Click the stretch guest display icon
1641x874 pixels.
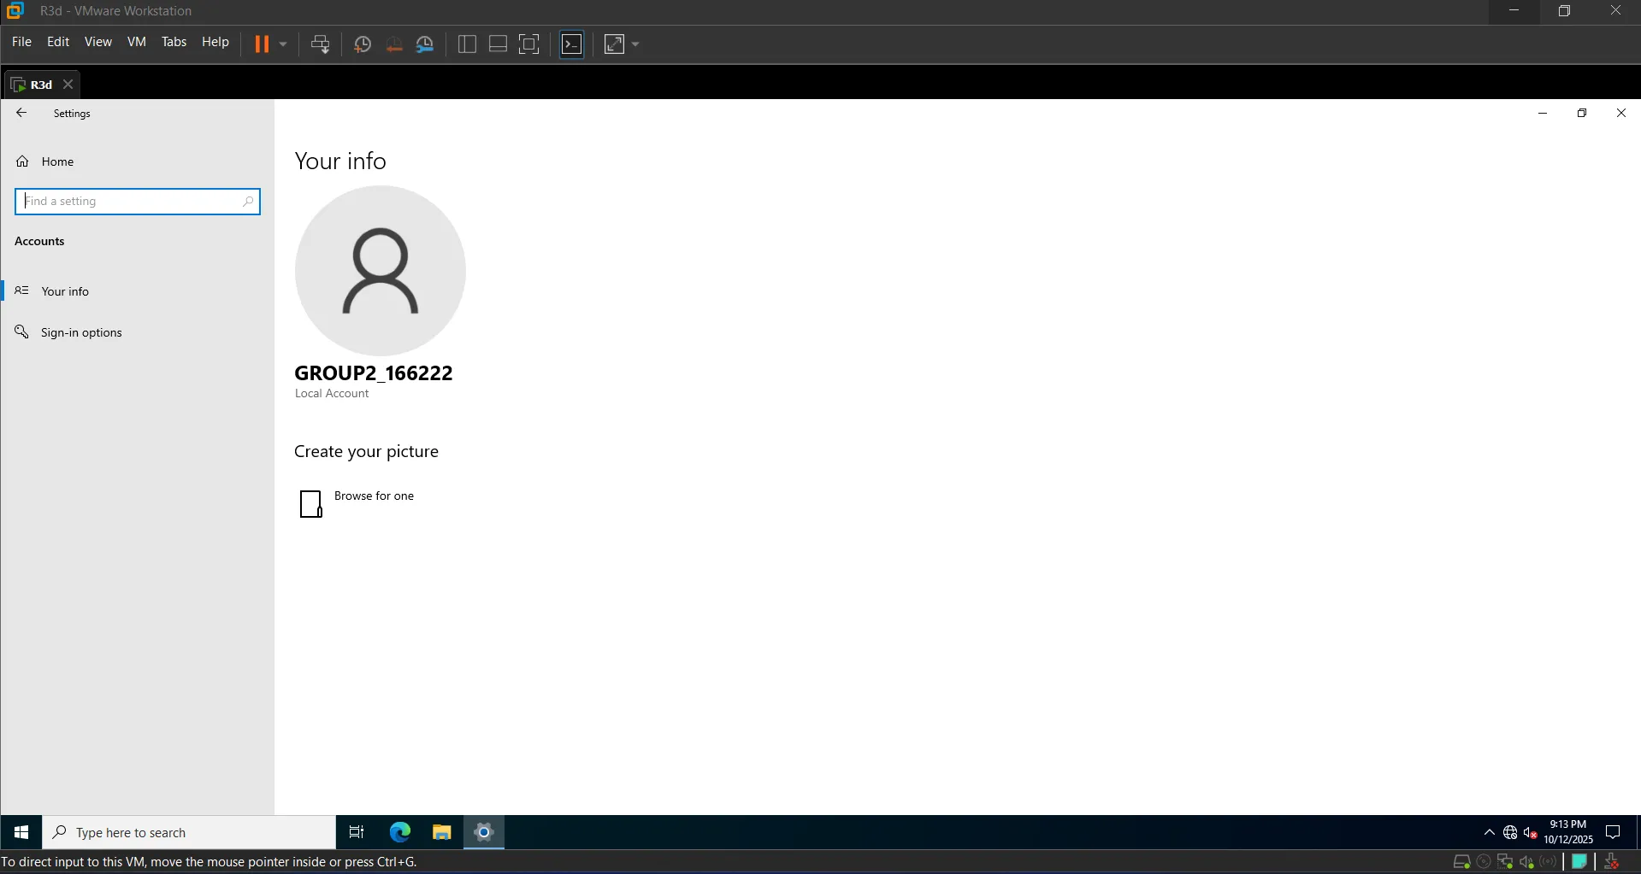tap(615, 44)
